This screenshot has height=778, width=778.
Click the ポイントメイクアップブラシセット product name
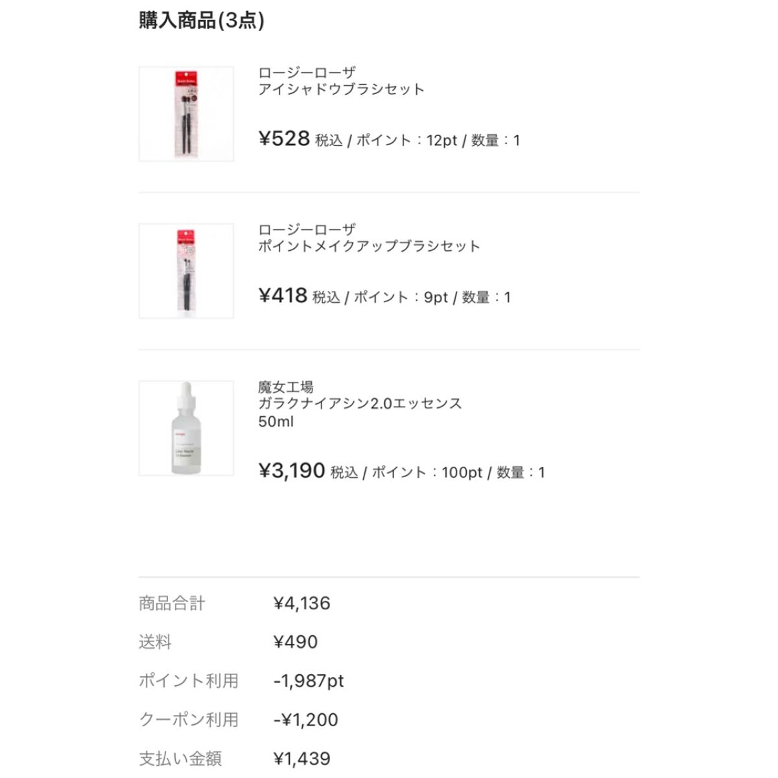tap(369, 246)
